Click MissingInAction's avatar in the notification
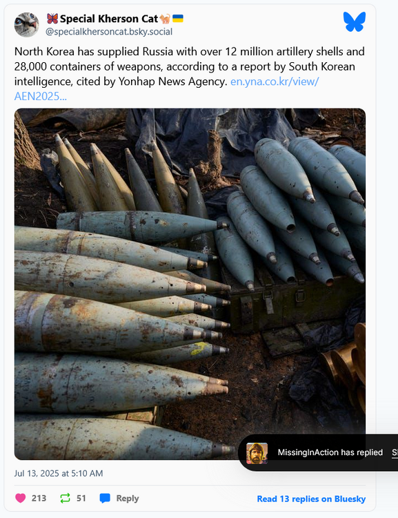Viewport: 398px width, 518px height. pos(257,453)
